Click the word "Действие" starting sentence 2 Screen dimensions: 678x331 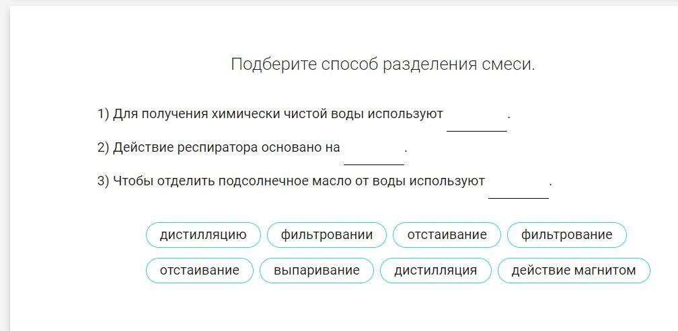pos(143,148)
